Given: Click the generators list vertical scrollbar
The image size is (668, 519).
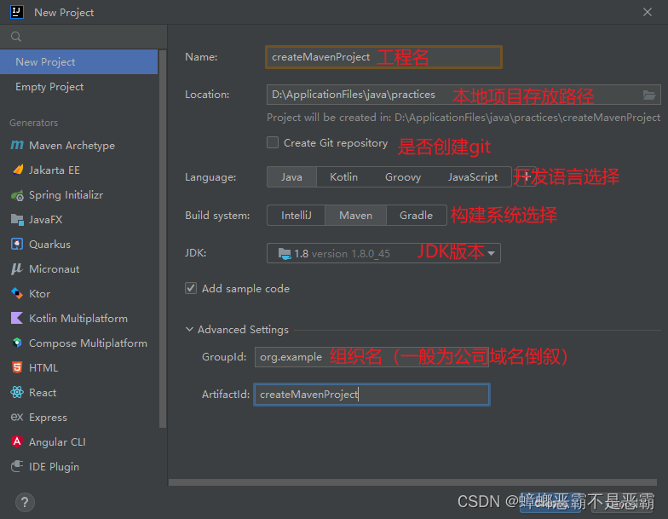Looking at the screenshot, I should point(162,239).
